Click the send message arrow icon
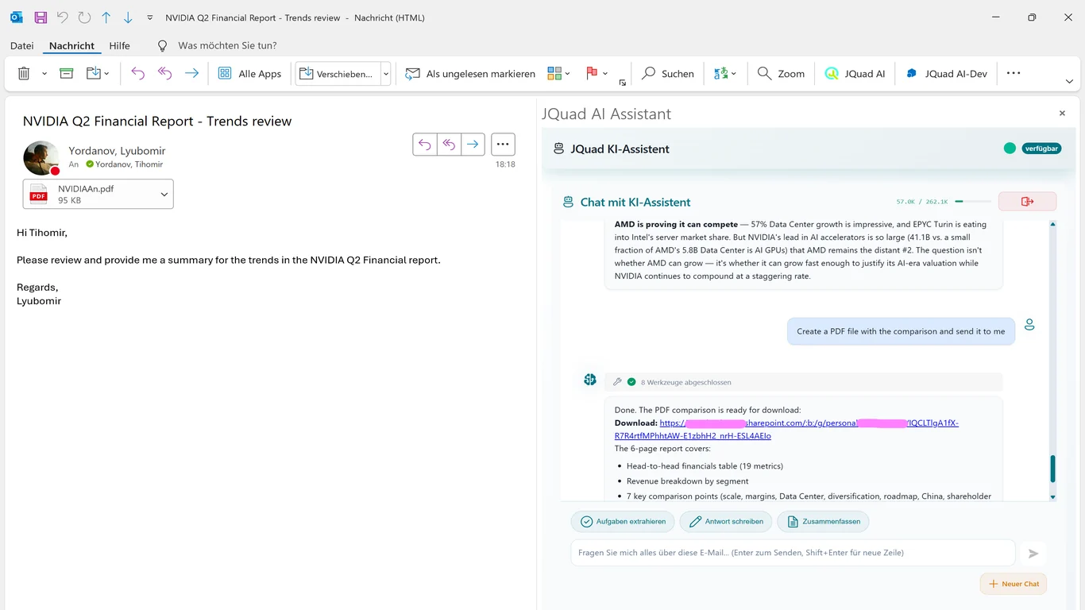This screenshot has width=1085, height=610. click(1033, 554)
